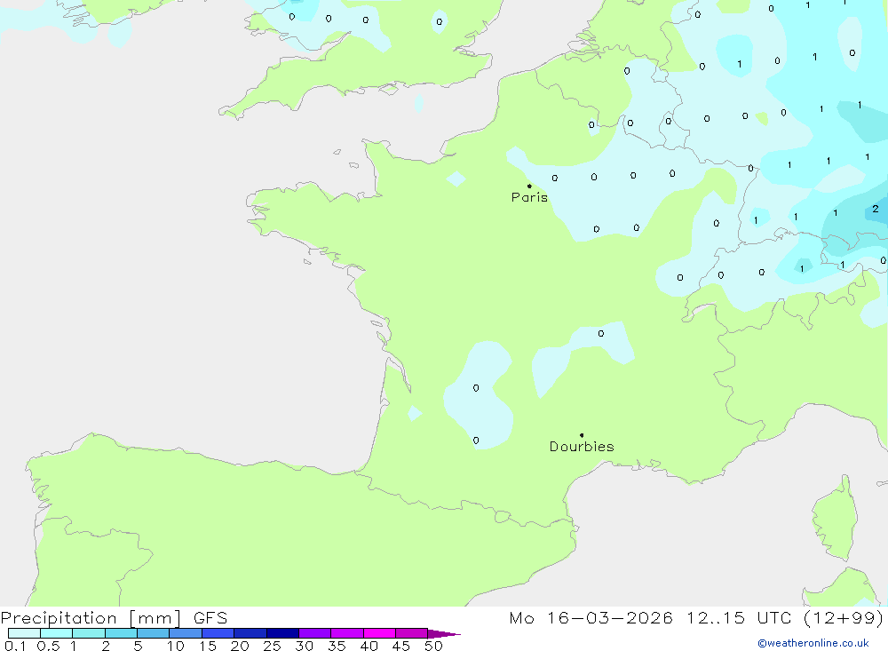Open the weatheronline.co.uk copyright link
The width and height of the screenshot is (888, 651).
pos(813,643)
